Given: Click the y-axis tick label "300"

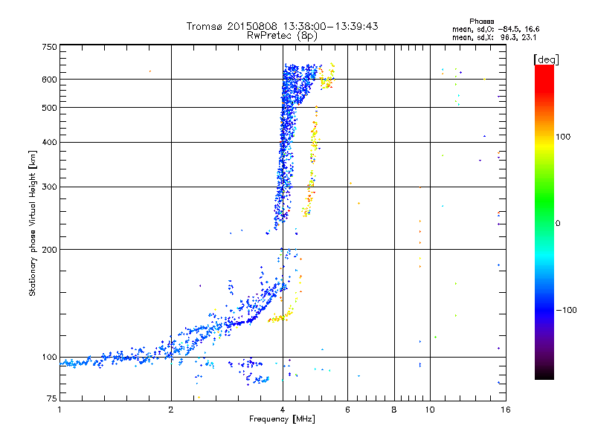Looking at the screenshot, I should coord(49,187).
